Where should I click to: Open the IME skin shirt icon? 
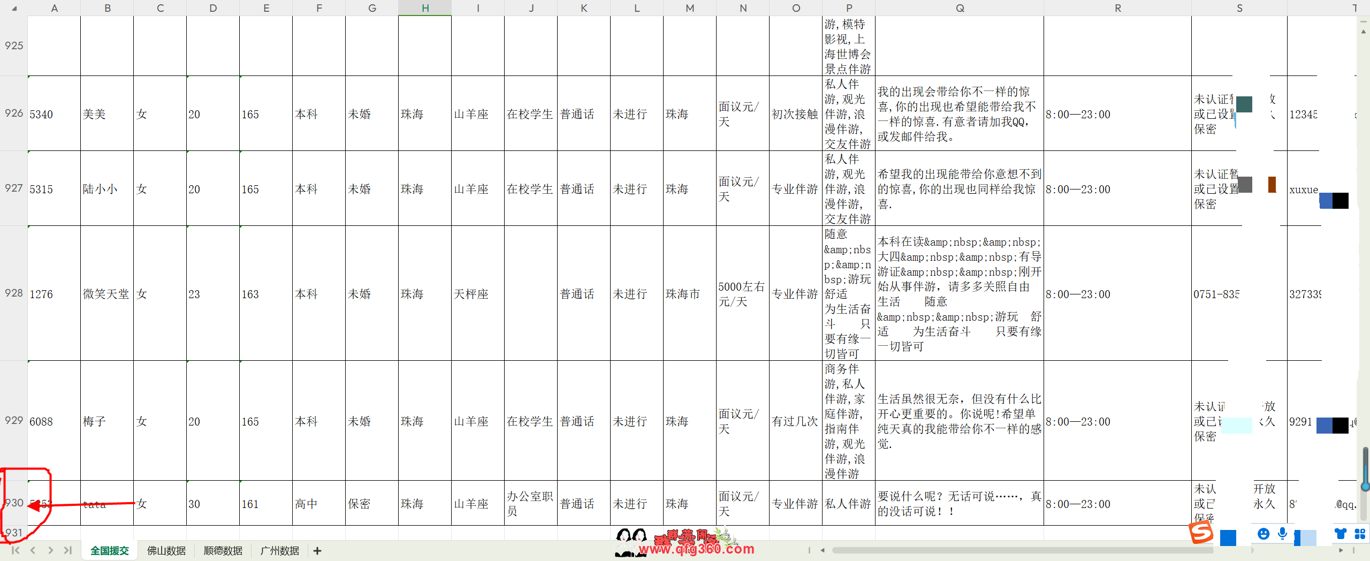(1341, 534)
